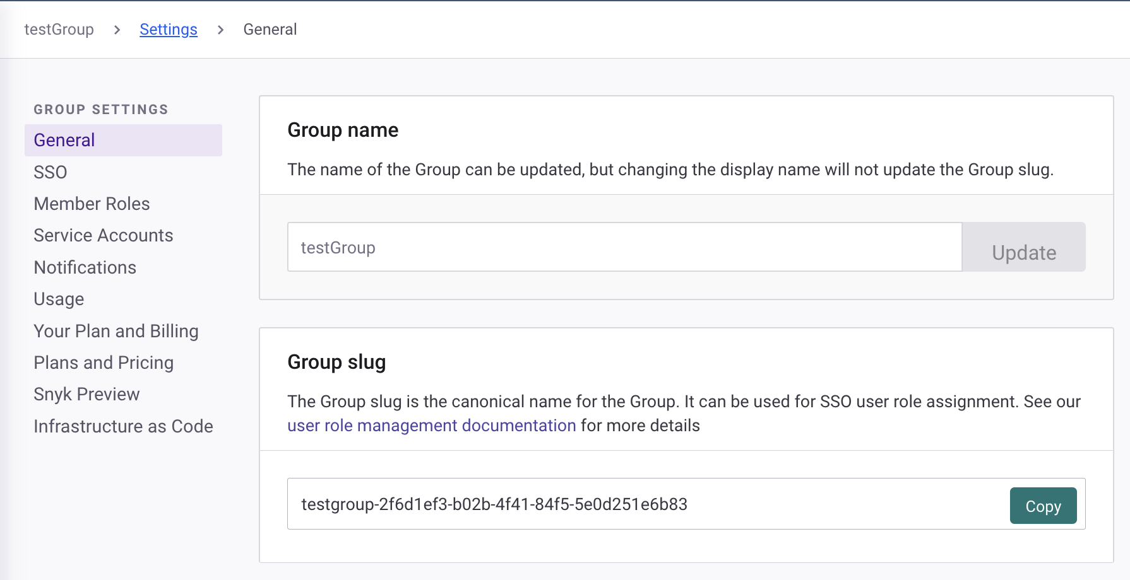
Task: Open the SSO settings page
Action: pos(51,172)
